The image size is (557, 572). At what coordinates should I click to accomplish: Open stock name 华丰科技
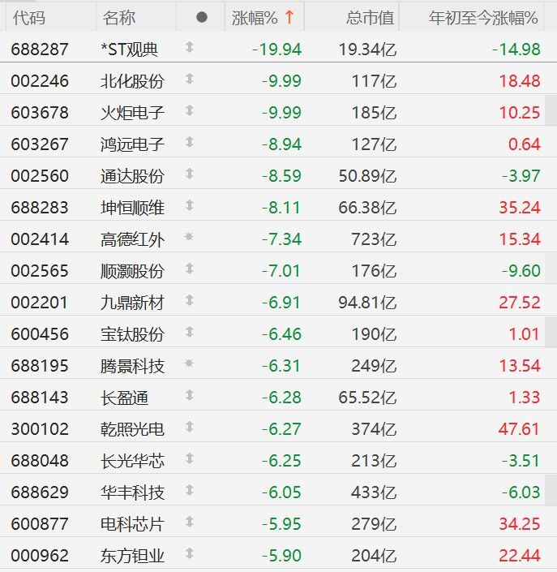(133, 492)
